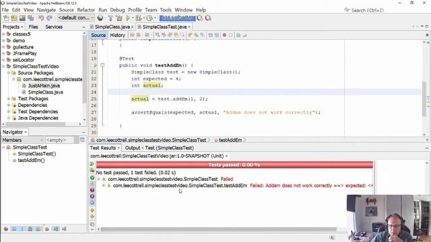Collapse the SimpleClassTestVideo project node
This screenshot has height=242, width=431.
(x=3, y=67)
